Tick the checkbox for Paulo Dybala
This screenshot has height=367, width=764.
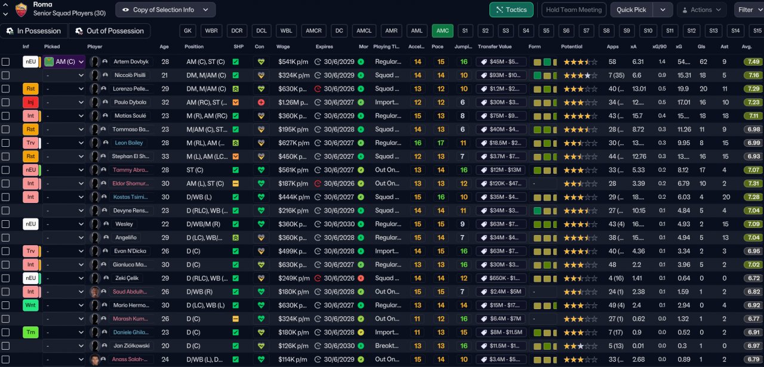pos(5,102)
